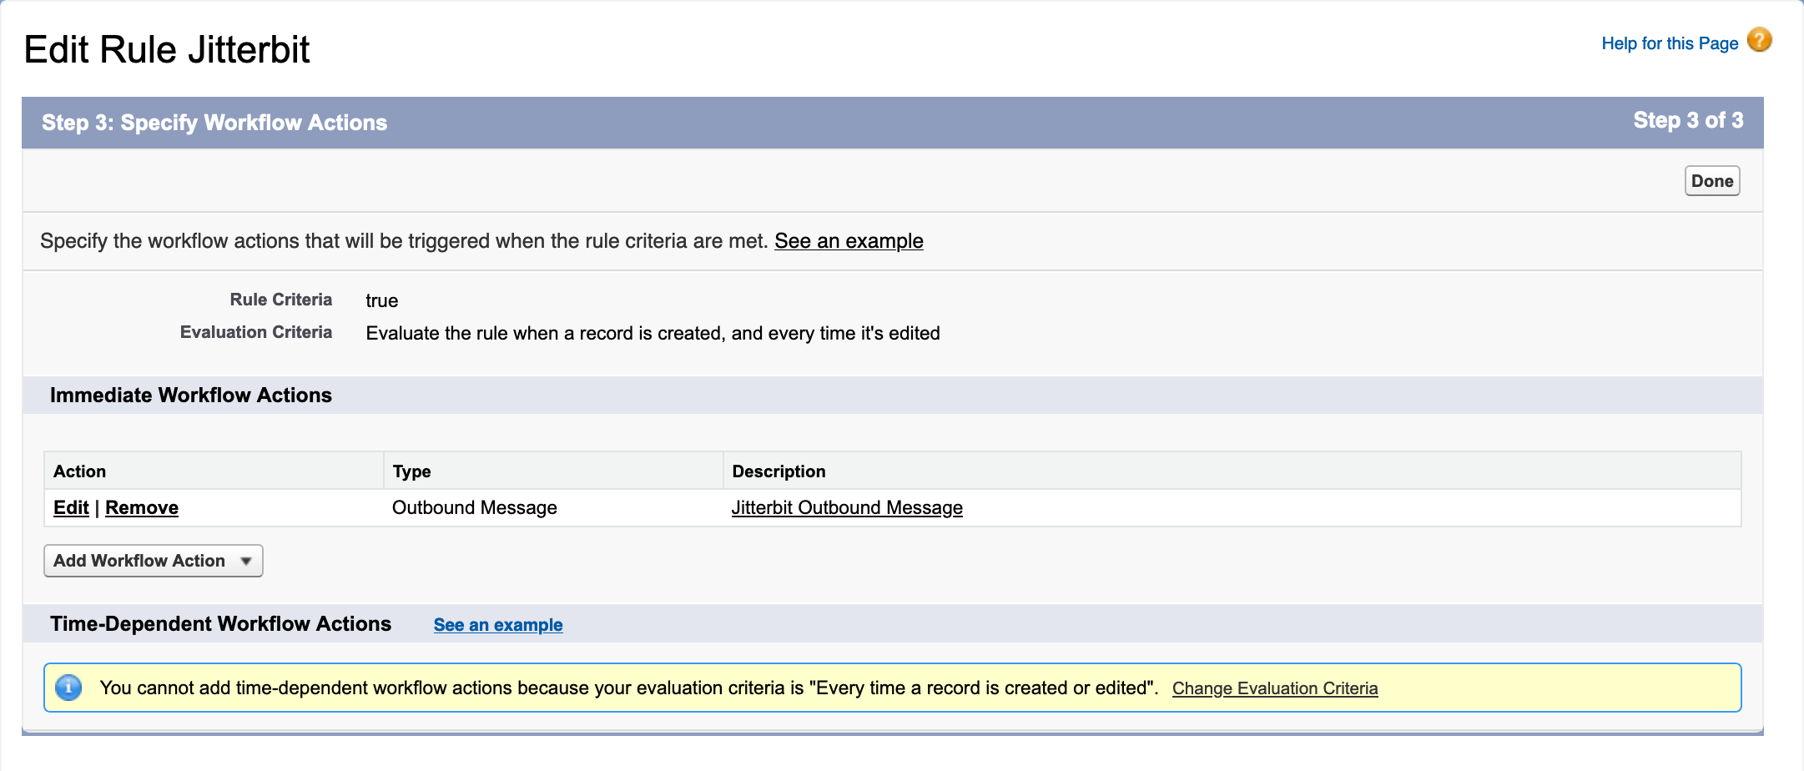Click the Immediate Workflow Actions section header
Screen dimensions: 1804x771
coord(192,395)
